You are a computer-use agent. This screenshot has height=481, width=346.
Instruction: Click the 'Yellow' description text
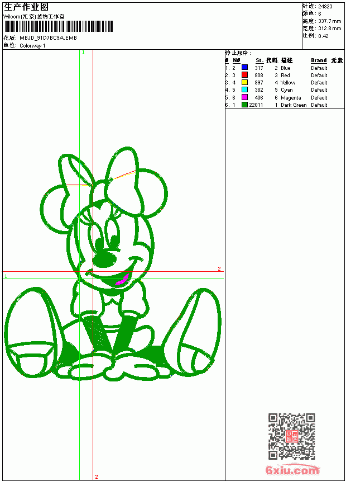(288, 83)
